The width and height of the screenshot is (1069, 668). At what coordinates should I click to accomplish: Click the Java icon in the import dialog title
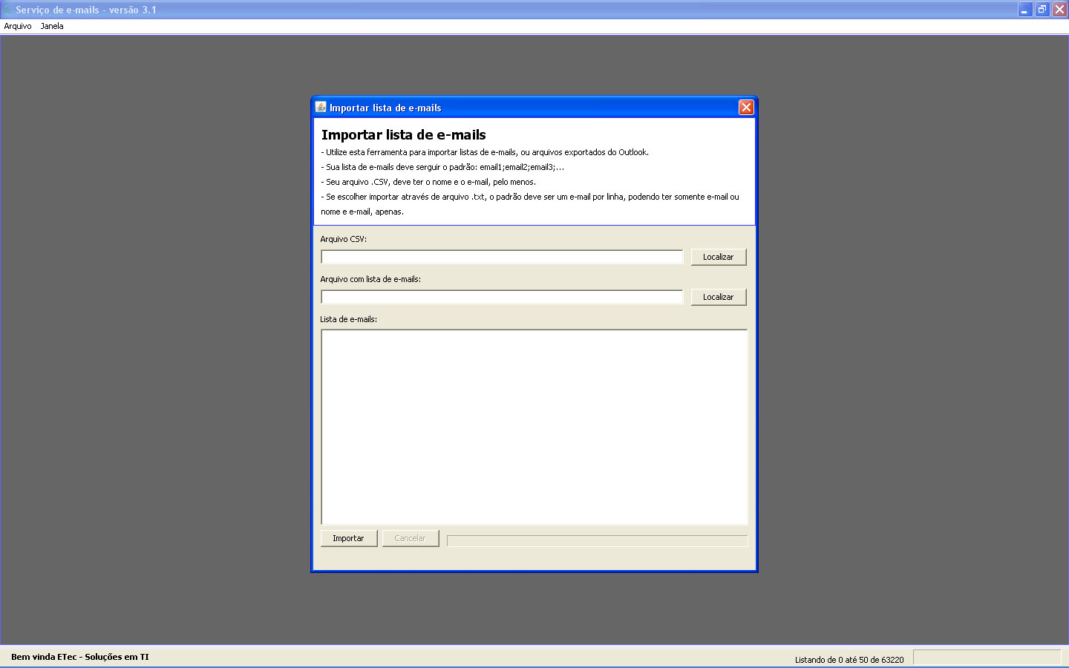[321, 107]
